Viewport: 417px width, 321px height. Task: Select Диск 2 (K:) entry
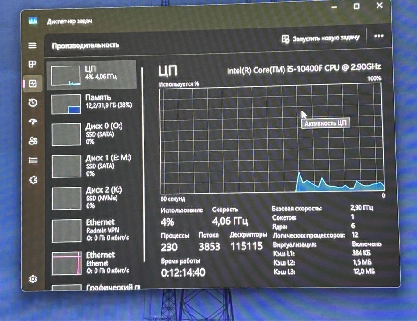(x=92, y=198)
